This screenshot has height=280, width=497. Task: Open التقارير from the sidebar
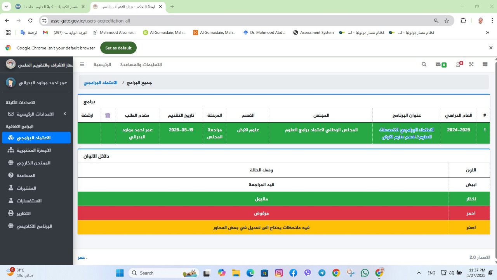point(23,213)
